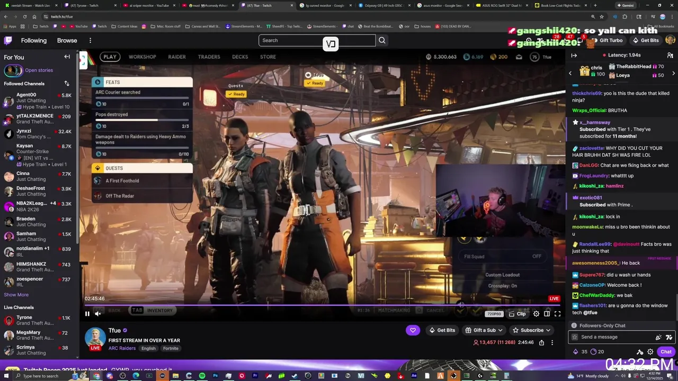Create a clip with Clip button
Viewport: 678px width, 381px height.
[518, 314]
